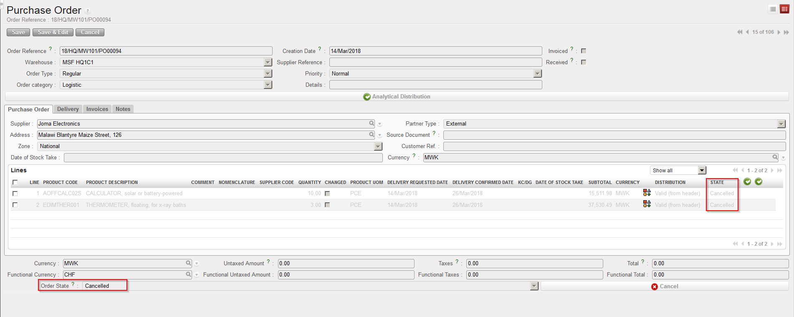The width and height of the screenshot is (794, 317).
Task: Open the Analytical Distribution green check icon
Action: point(367,97)
